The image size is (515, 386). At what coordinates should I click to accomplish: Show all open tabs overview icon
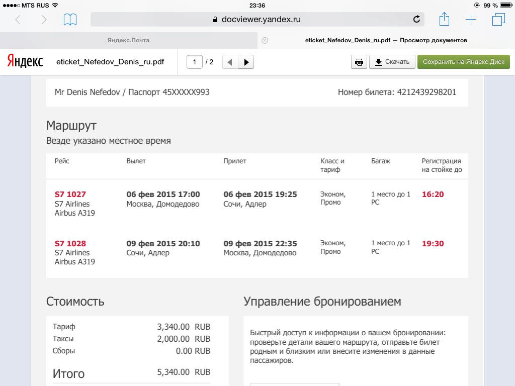(498, 20)
